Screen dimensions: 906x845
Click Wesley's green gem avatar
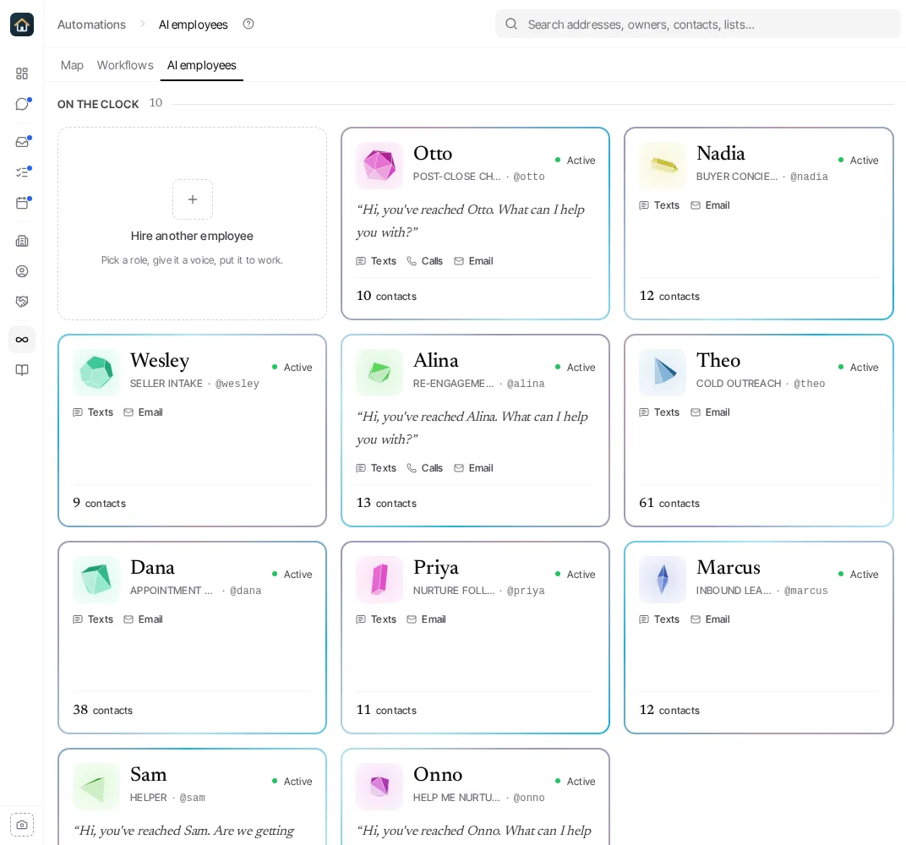[96, 373]
